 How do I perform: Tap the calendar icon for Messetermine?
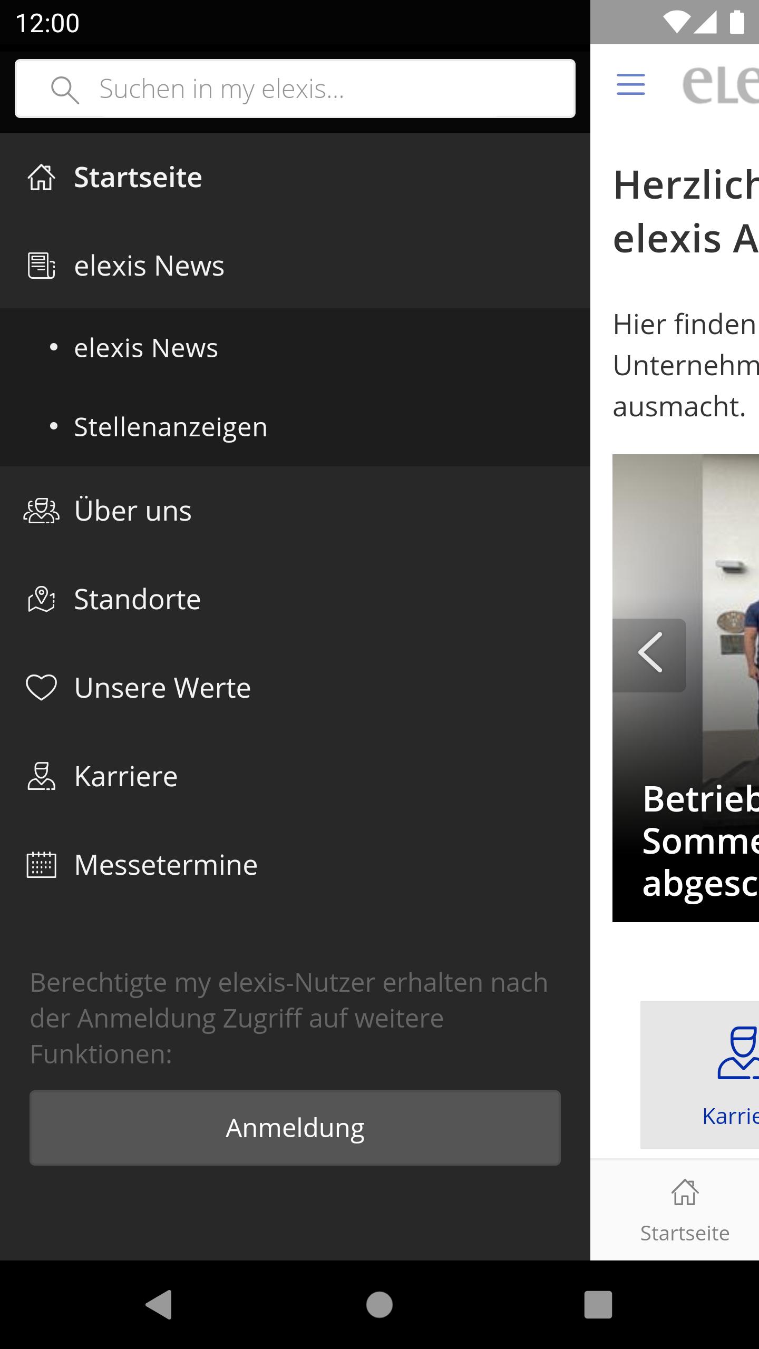click(x=41, y=865)
